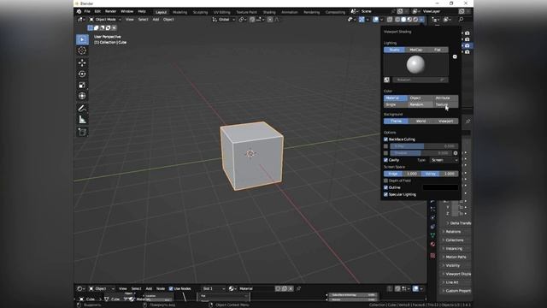
Task: Open Texture properties tab icon
Action: point(432,256)
